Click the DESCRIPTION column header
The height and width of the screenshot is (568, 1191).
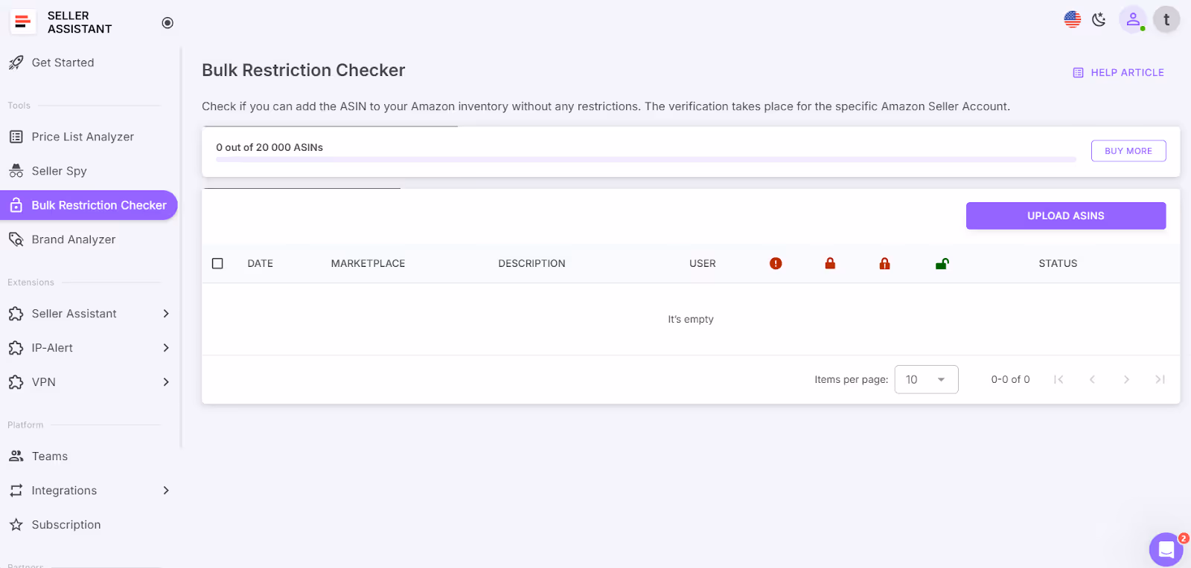point(531,263)
